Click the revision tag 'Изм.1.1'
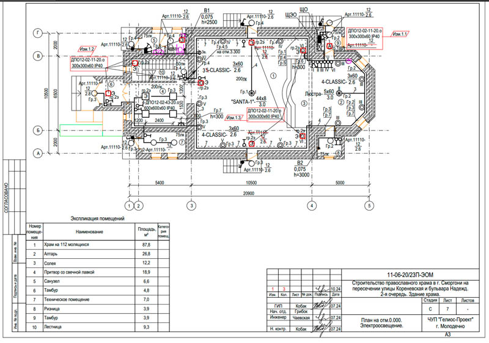Image resolution: width=489 pixels, height=343 pixels. (400, 34)
